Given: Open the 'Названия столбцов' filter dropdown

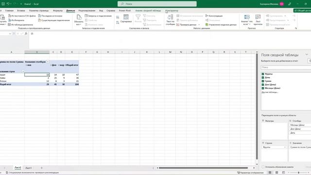Looking at the screenshot, I should tap(48, 62).
